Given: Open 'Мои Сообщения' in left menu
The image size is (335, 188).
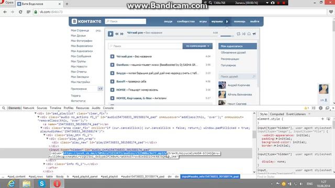Looking at the screenshot, I should click(x=81, y=56).
